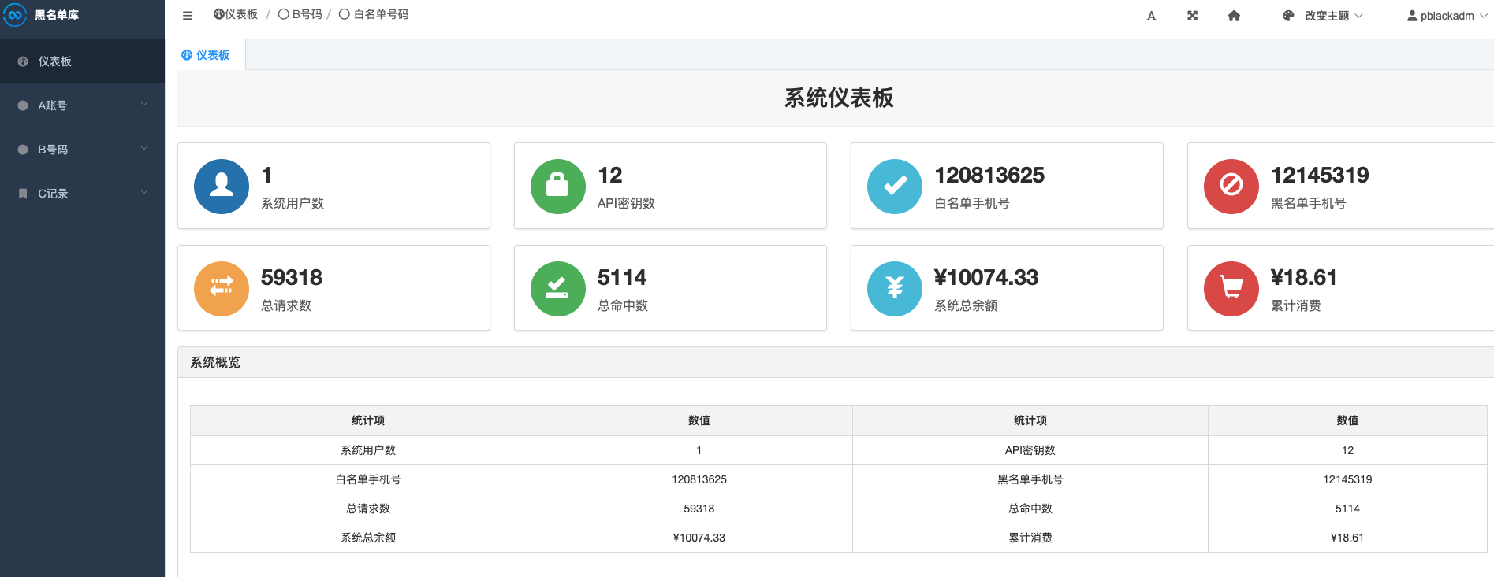Expand the A账号 sidebar menu
The image size is (1494, 577).
(82, 105)
